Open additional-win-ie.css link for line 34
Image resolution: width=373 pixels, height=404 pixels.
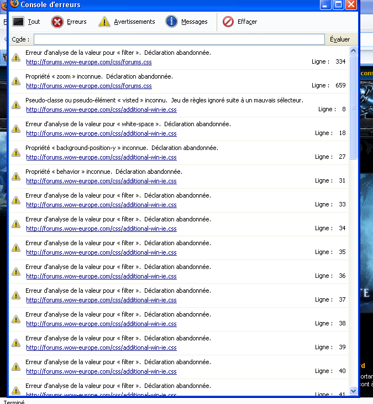pos(101,229)
